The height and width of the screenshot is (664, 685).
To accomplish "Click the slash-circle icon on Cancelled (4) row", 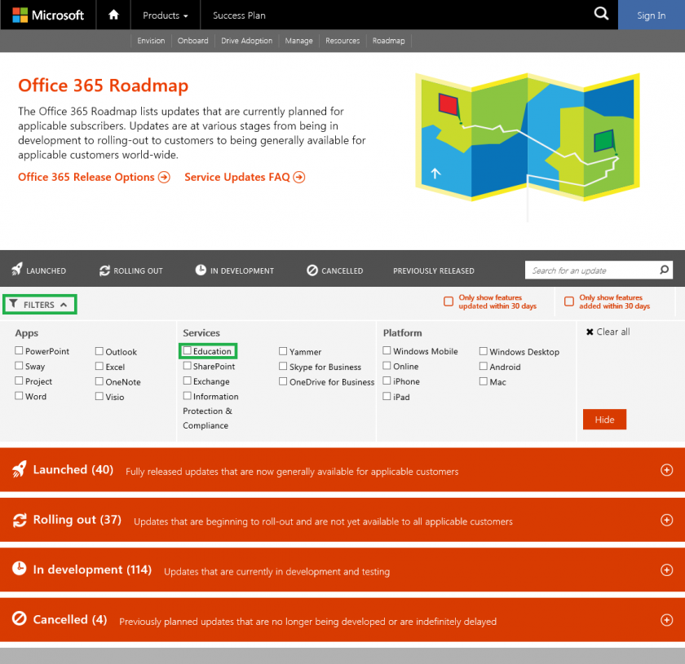I will pyautogui.click(x=20, y=618).
